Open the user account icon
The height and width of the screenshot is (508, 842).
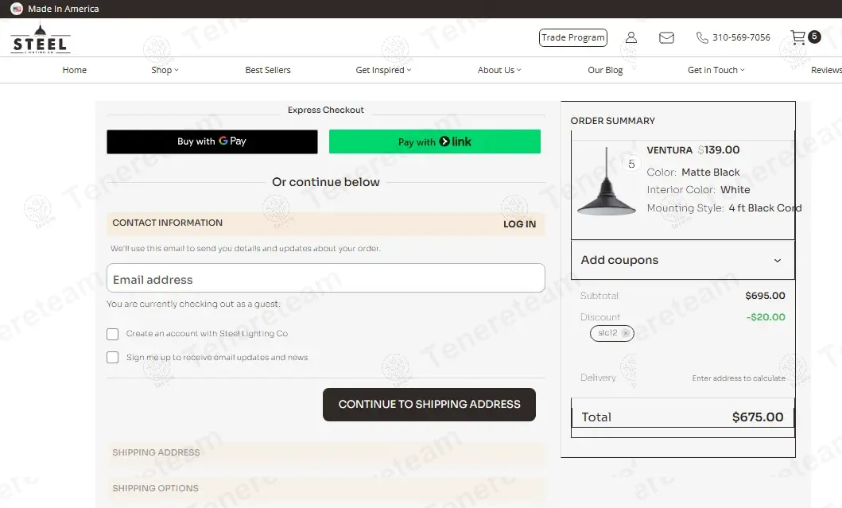631,37
